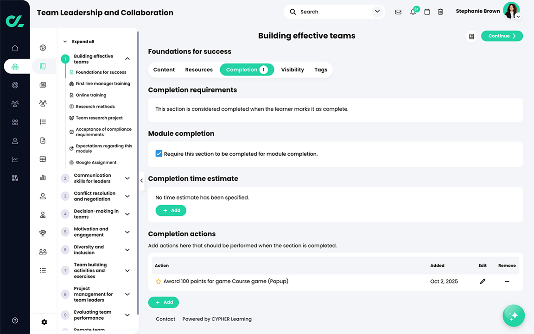This screenshot has height=334, width=534.
Task: Uncheck section required for module completion
Action: click(159, 153)
